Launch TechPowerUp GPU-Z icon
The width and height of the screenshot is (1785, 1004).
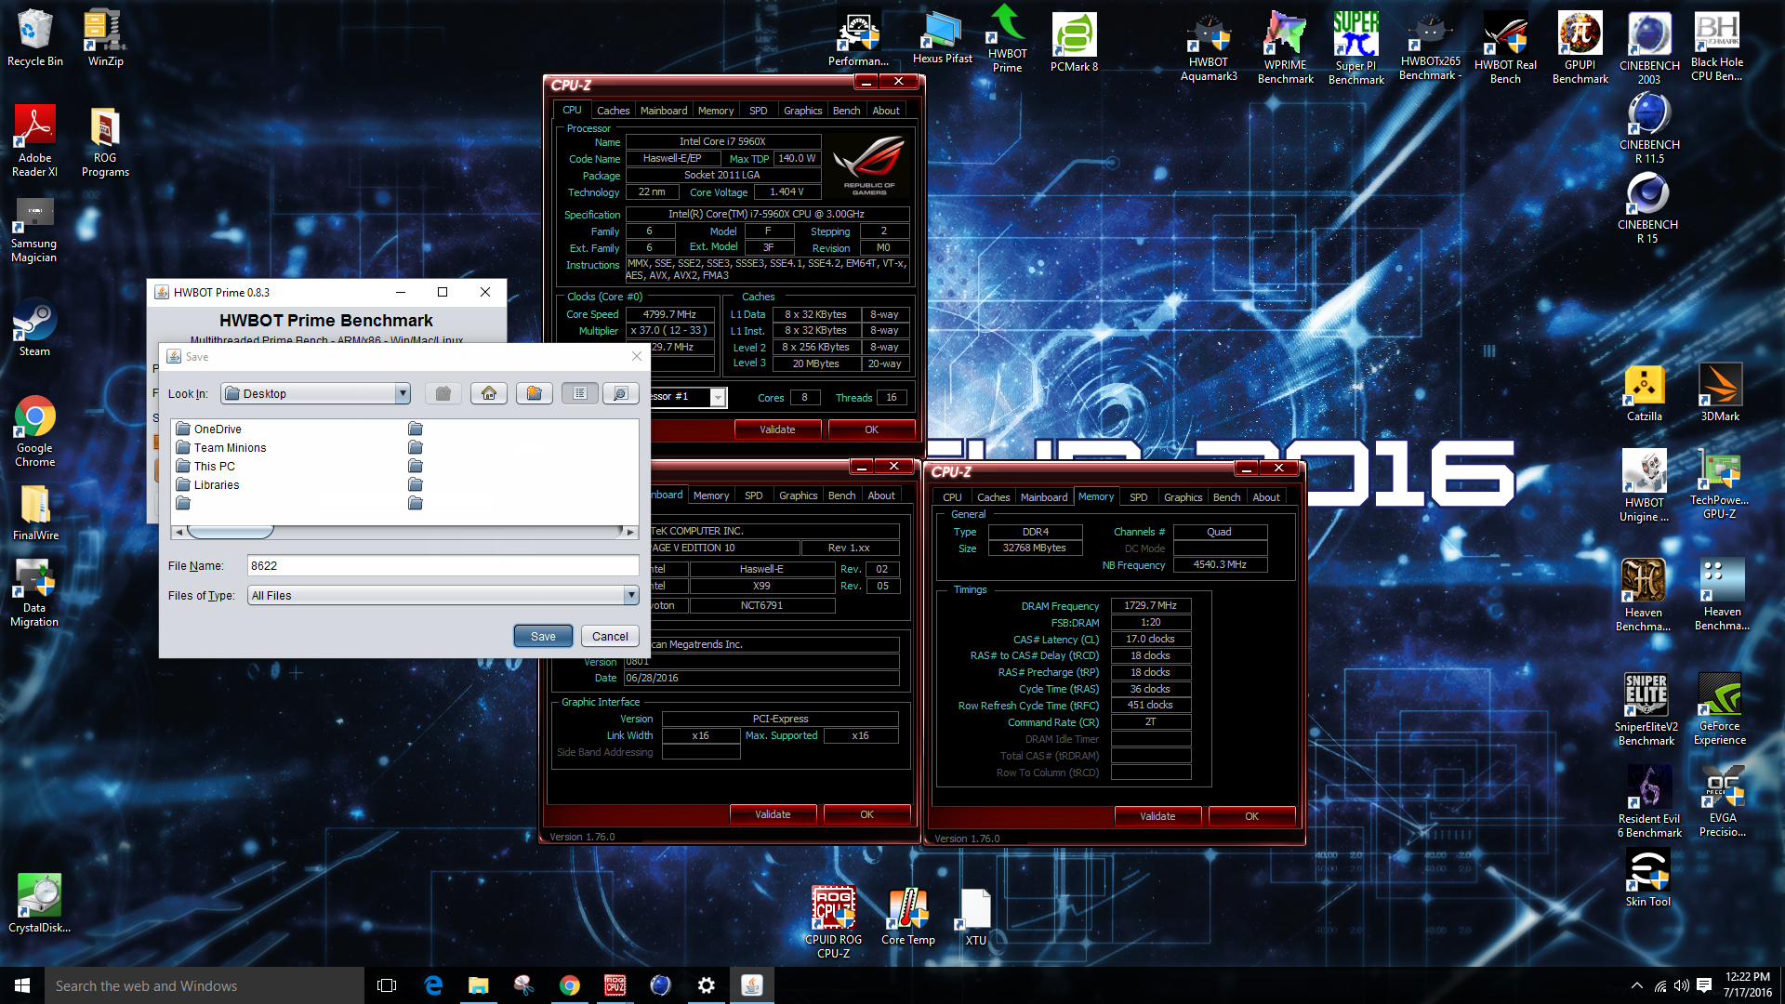1719,484
